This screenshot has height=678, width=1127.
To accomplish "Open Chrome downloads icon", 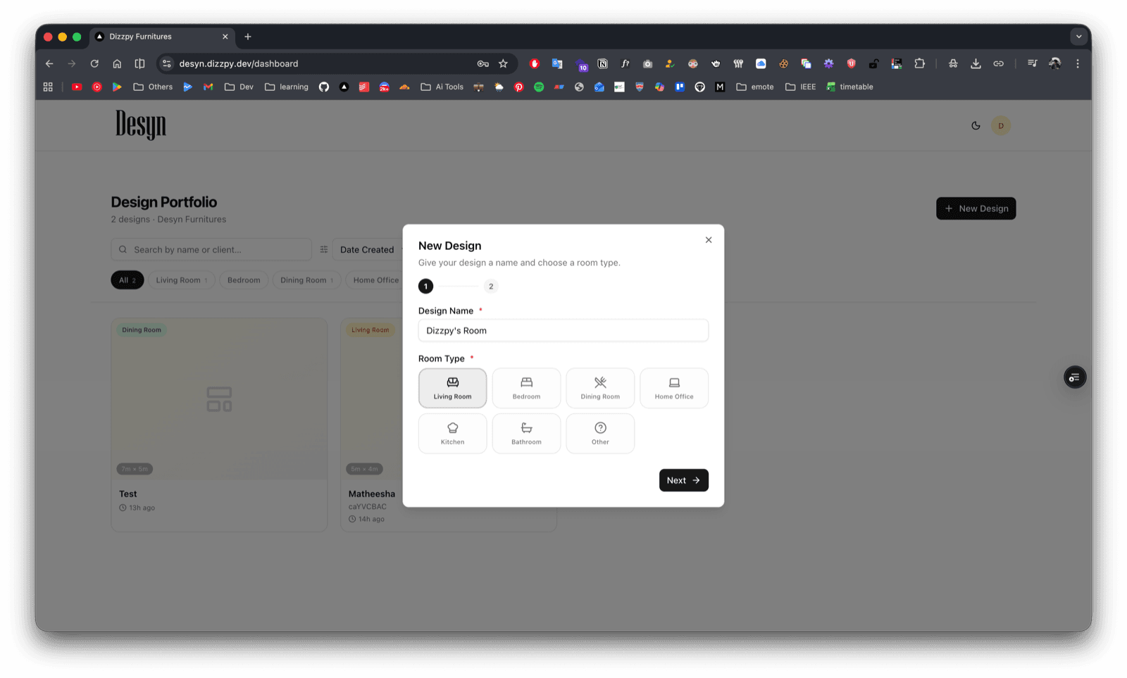I will pyautogui.click(x=976, y=63).
